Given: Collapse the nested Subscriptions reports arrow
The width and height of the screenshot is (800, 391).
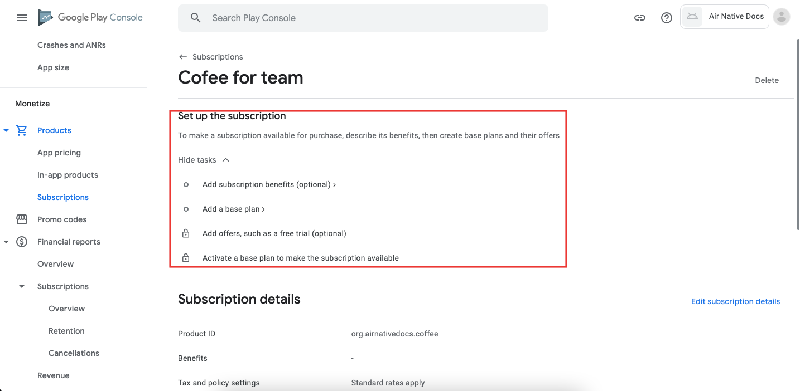Looking at the screenshot, I should click(22, 286).
